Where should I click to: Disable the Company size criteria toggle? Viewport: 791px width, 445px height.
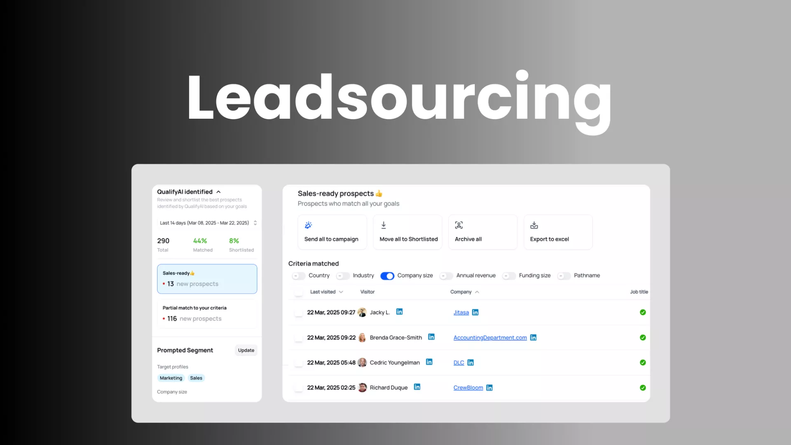click(x=387, y=276)
